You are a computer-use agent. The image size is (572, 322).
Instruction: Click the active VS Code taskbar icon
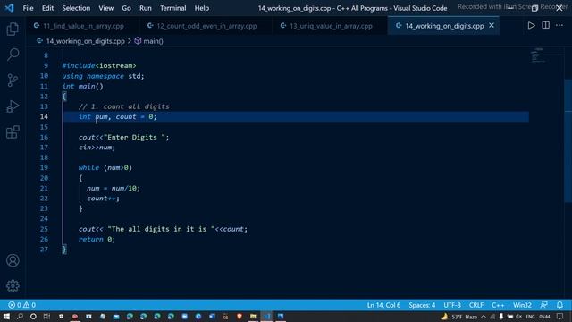[x=266, y=317]
